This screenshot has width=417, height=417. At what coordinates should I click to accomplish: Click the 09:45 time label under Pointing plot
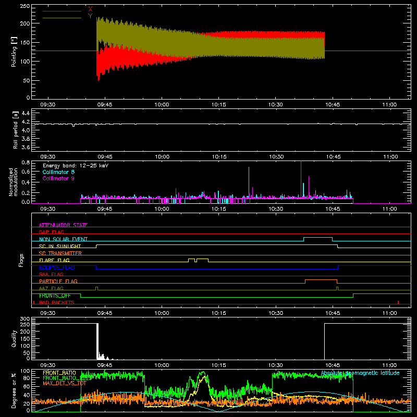[x=105, y=105]
